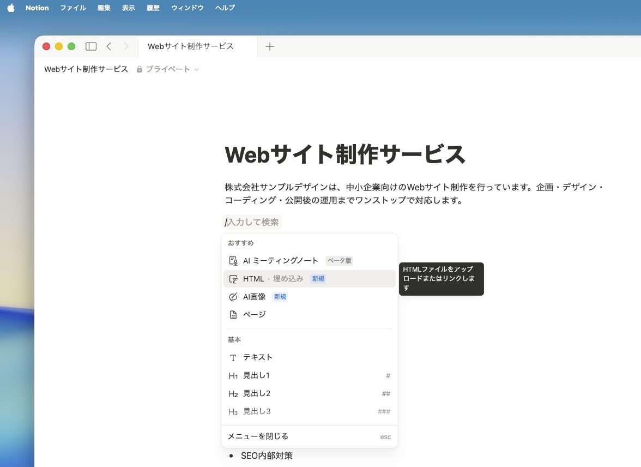
Task: Select the Webサイト制作サービス tab
Action: (198, 47)
